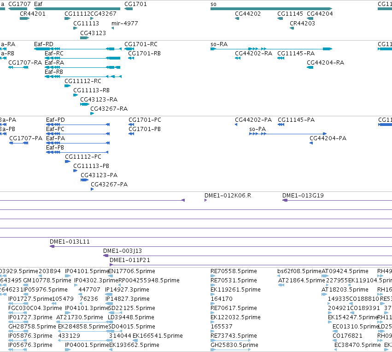This screenshot has width=392, height=352.
Task: Click the CG1701-RB transcript label
Action: click(145, 54)
